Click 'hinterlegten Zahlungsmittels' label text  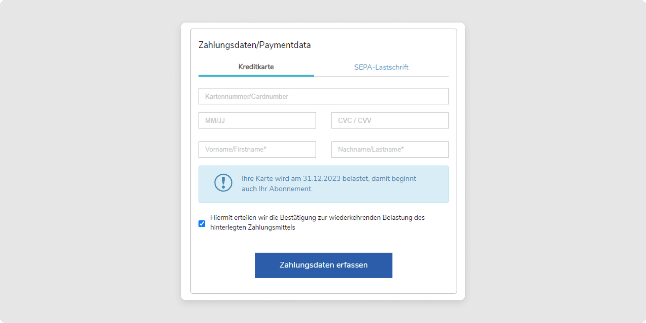pos(253,227)
